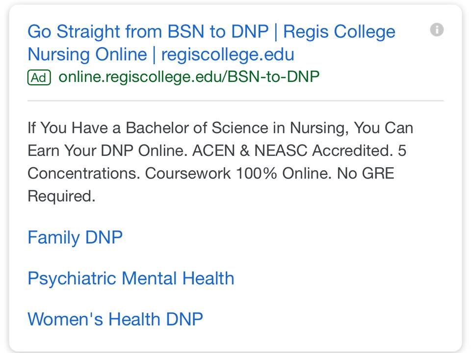Click the horizontal divider below the URL

235,101
